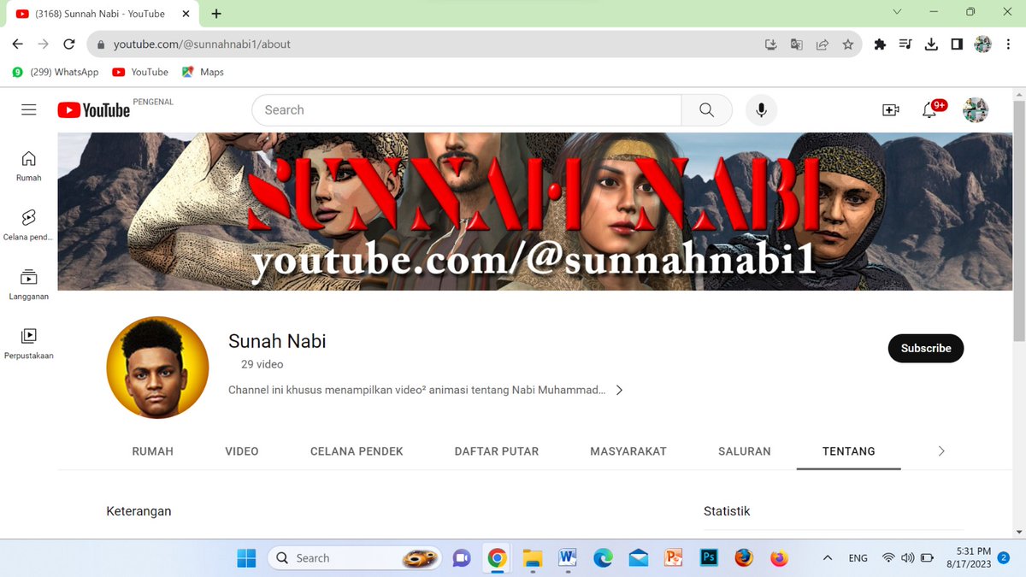This screenshot has height=577, width=1026.
Task: Open Chrome extensions puzzle icon
Action: tap(880, 44)
